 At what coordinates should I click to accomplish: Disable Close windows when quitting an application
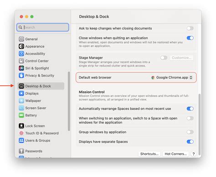click(x=190, y=38)
